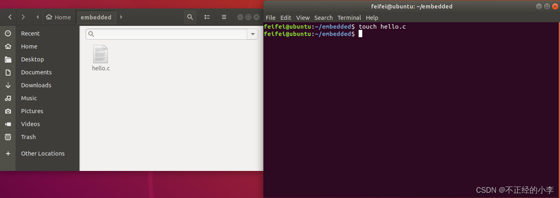560x198 pixels.
Task: Click right path-bar scroll arrow
Action: pos(121,17)
